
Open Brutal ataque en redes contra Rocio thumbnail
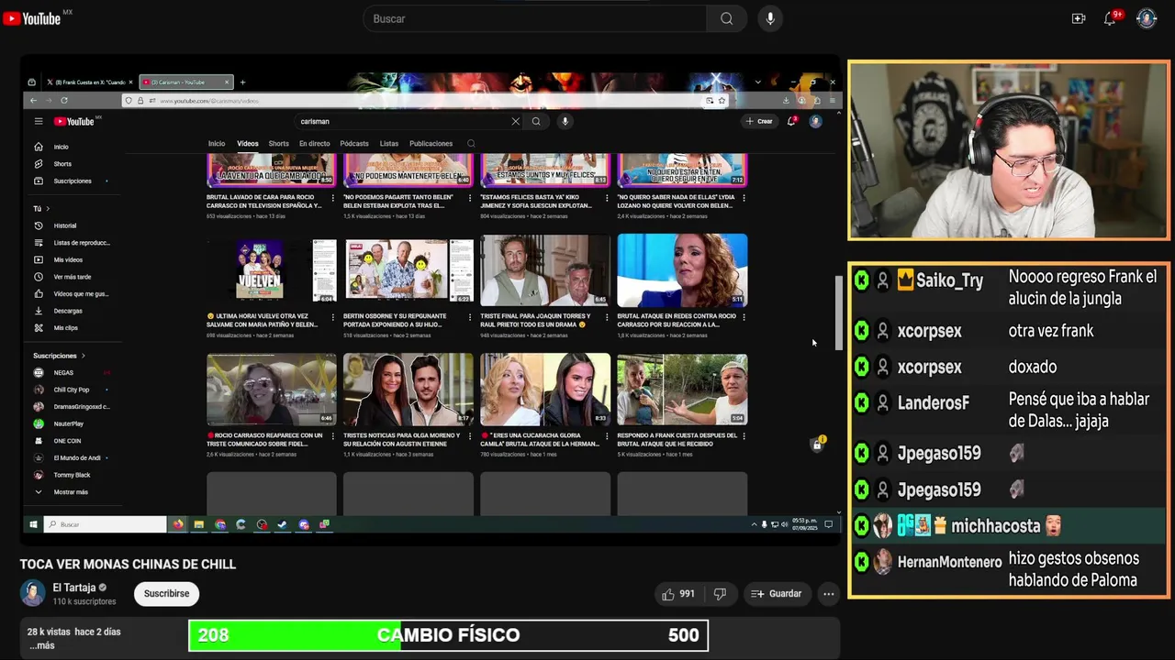[682, 269]
